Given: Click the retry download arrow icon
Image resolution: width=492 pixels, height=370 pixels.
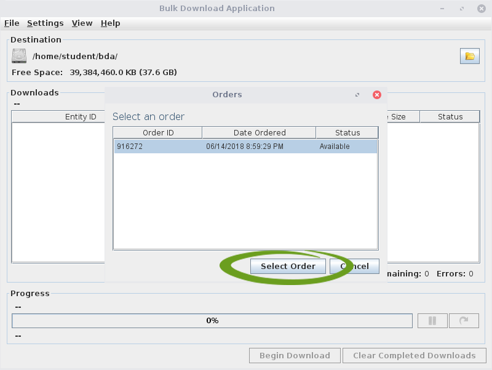Looking at the screenshot, I should (x=464, y=321).
